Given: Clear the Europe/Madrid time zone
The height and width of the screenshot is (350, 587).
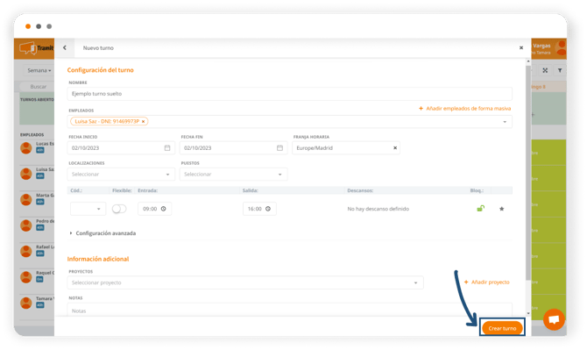Looking at the screenshot, I should click(395, 148).
